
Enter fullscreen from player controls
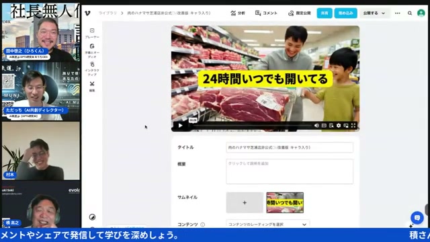click(x=353, y=126)
